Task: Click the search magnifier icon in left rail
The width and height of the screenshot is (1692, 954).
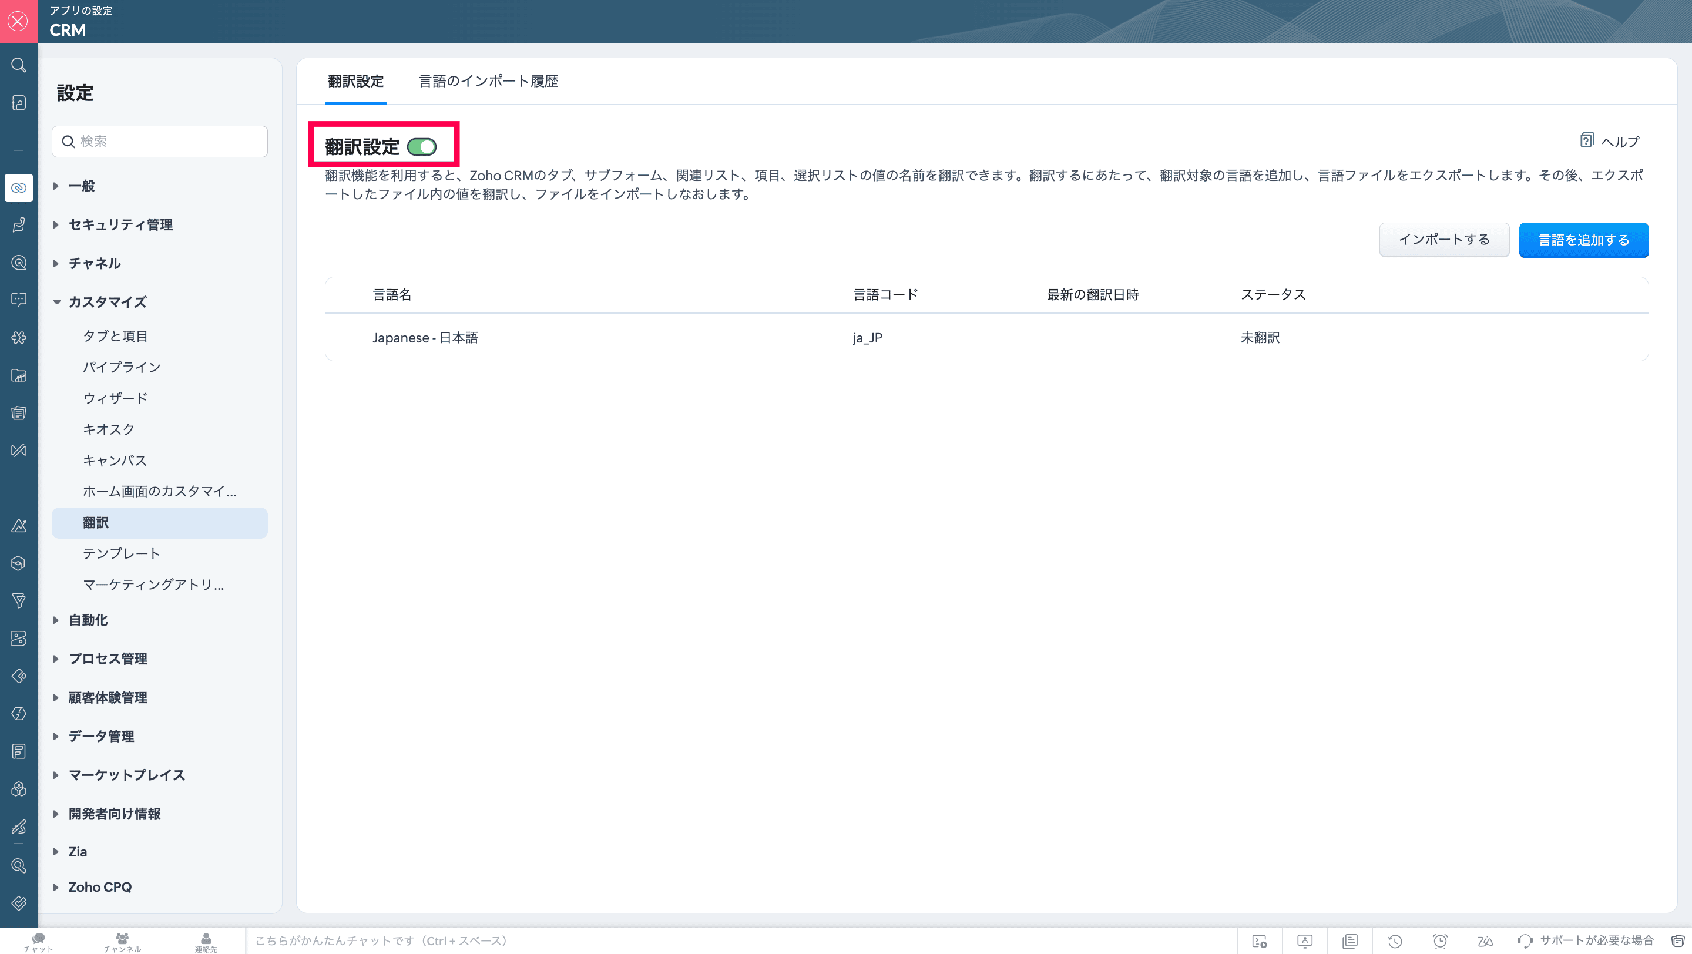Action: coord(18,65)
